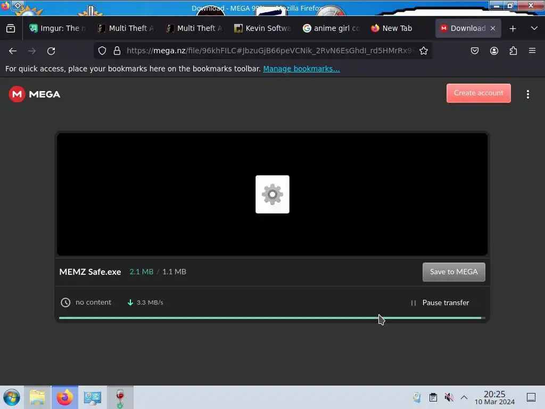Click the 2.1 MB downloaded size

coord(141,272)
